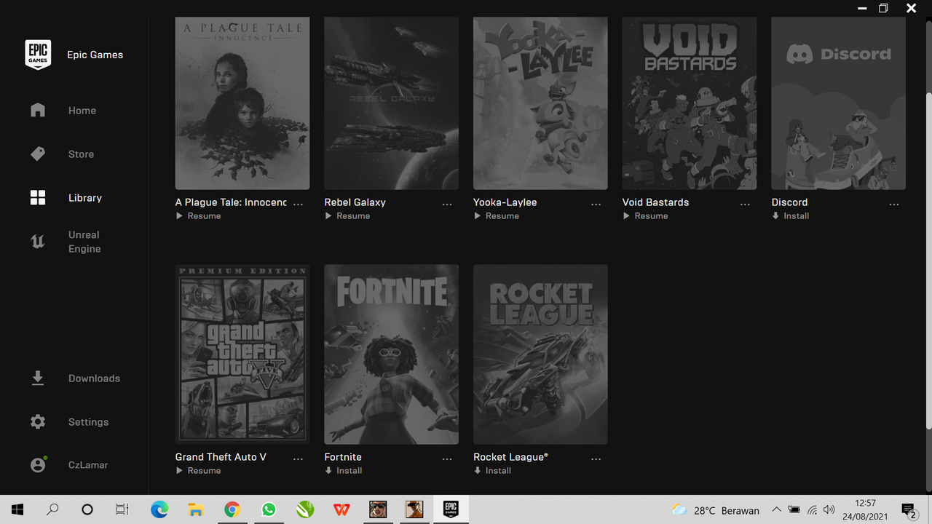This screenshot has height=524, width=932.
Task: Click the Store tag icon in sidebar
Action: click(x=38, y=154)
